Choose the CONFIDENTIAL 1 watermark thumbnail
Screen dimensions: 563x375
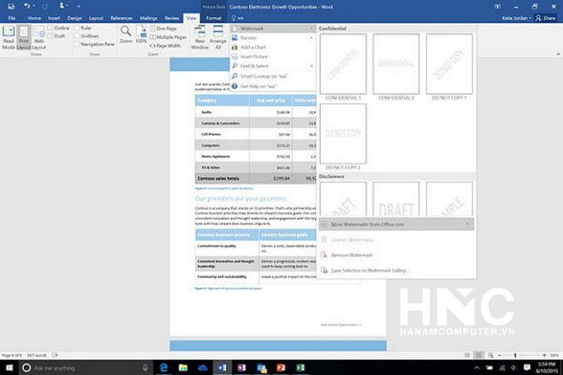click(x=343, y=63)
